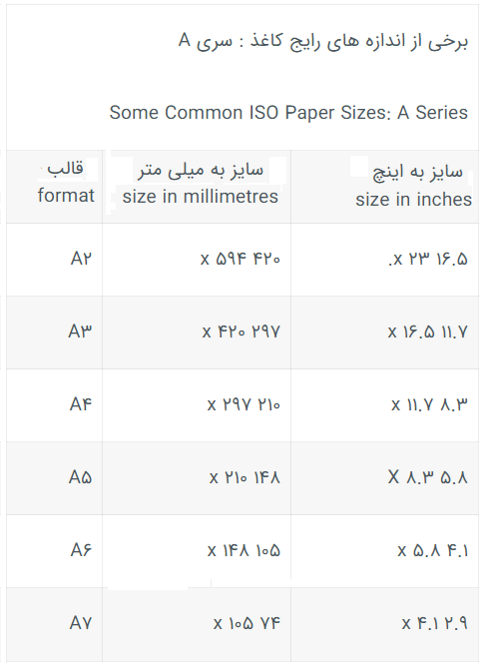The width and height of the screenshot is (485, 664).
Task: Click the A2 millimetre size 594 x 420
Action: (241, 259)
